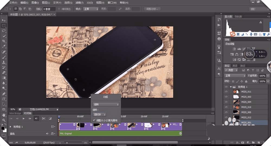Hide the MI2S_004 layer

(226, 102)
